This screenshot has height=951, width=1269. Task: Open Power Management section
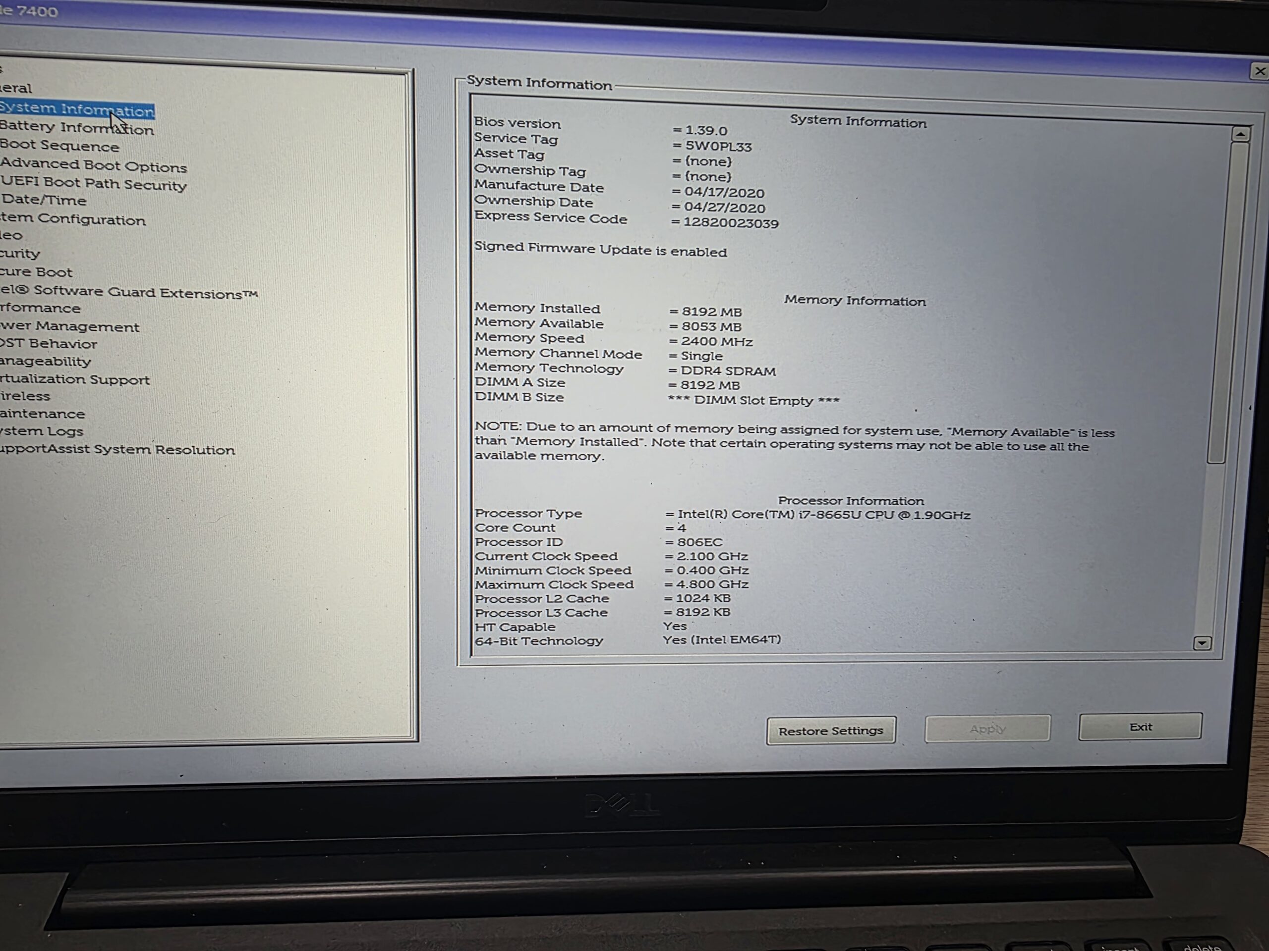pyautogui.click(x=69, y=327)
